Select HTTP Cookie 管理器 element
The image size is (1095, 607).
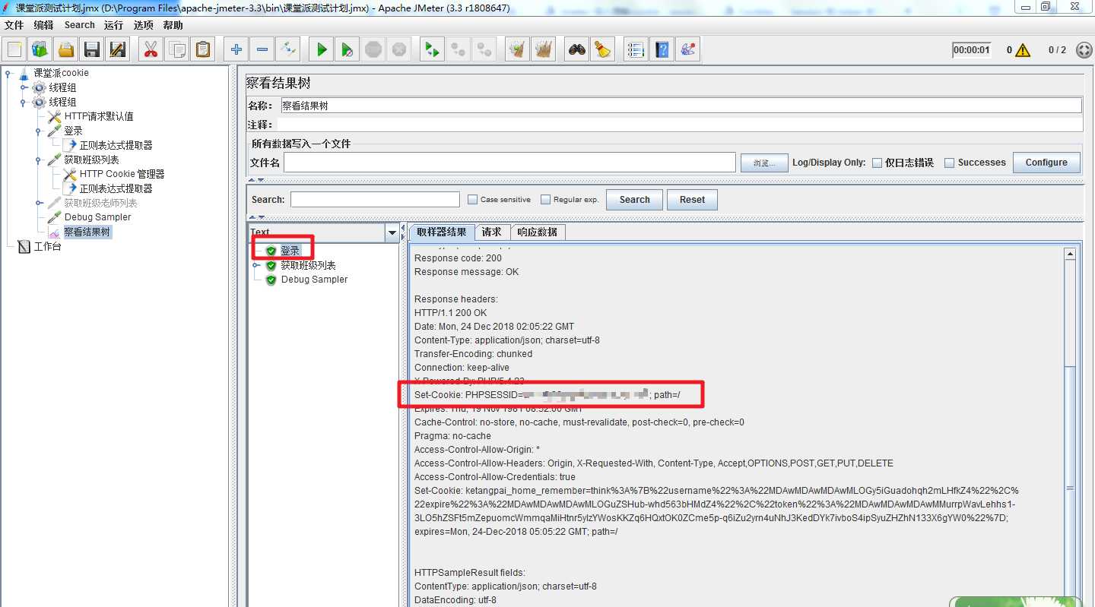click(x=122, y=174)
